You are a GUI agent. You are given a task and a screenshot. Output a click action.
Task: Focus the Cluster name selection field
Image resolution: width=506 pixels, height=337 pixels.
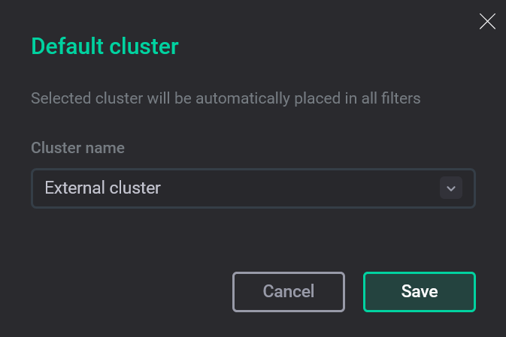(x=253, y=188)
